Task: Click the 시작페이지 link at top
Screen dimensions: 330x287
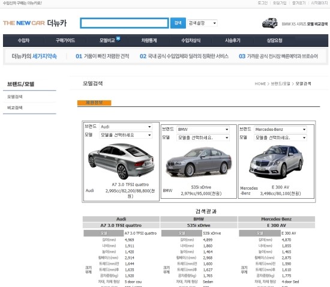Action: [319, 3]
